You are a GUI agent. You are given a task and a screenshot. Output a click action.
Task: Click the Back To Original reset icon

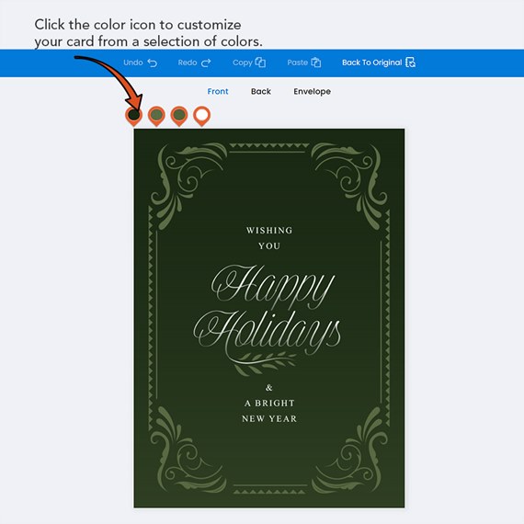(x=410, y=63)
